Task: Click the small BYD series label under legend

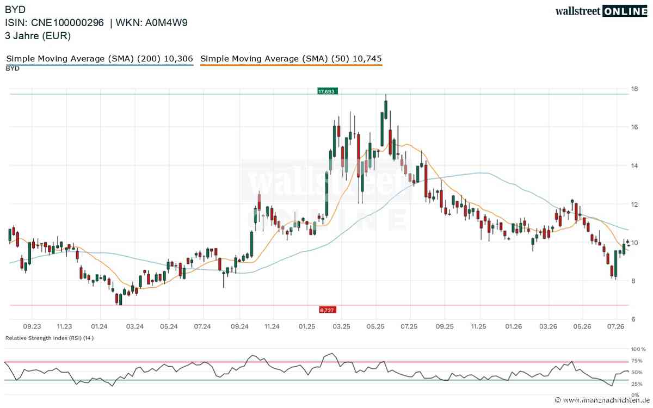Action: [13, 69]
